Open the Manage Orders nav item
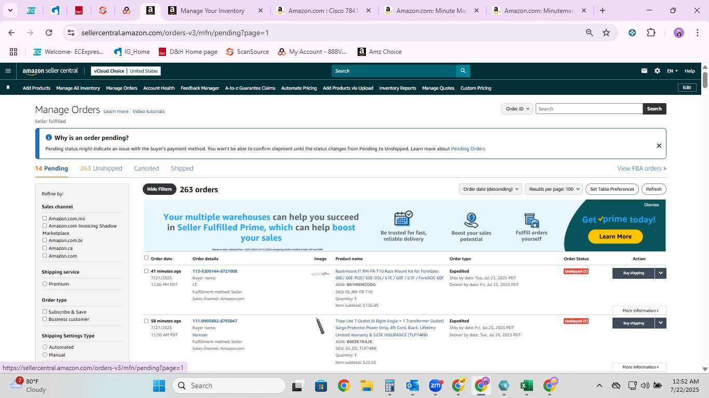 pos(121,88)
